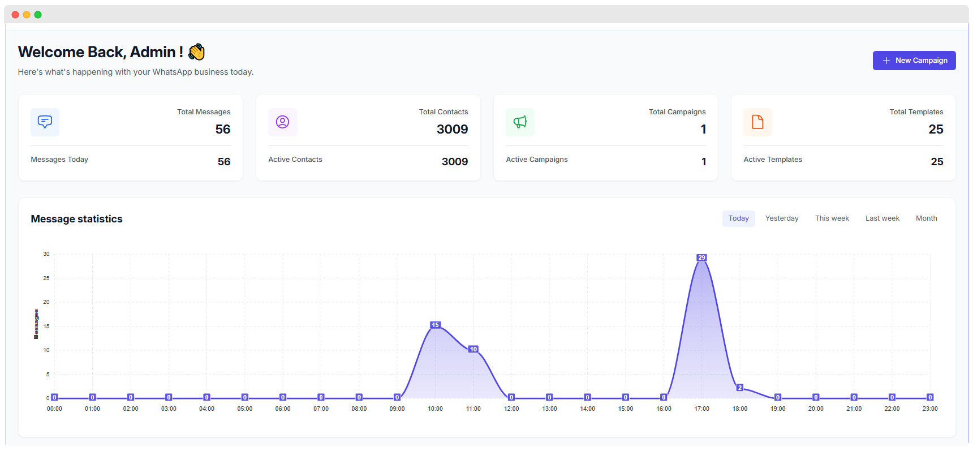The width and height of the screenshot is (973, 451).
Task: Click the Total Contacts user icon
Action: point(282,122)
